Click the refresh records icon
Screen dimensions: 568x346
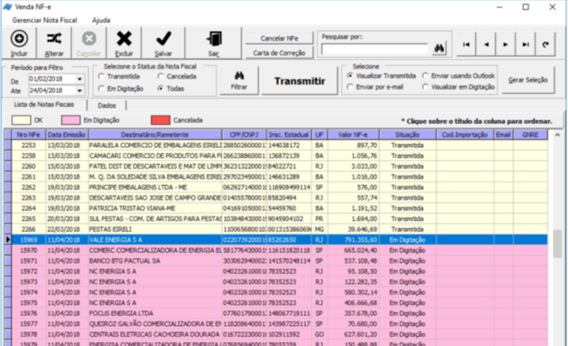pos(545,44)
